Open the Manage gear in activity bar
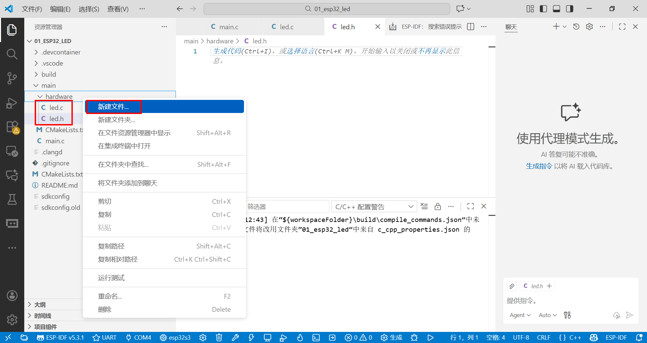647x343 pixels. 12,319
